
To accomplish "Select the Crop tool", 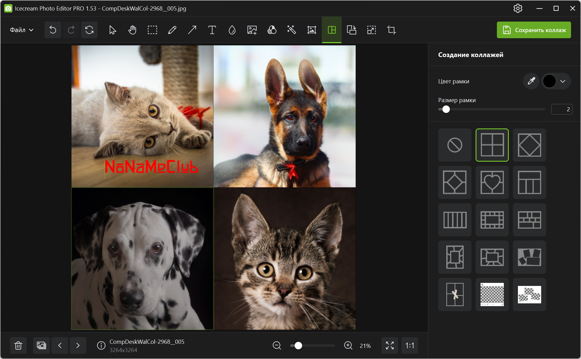I will coord(391,30).
